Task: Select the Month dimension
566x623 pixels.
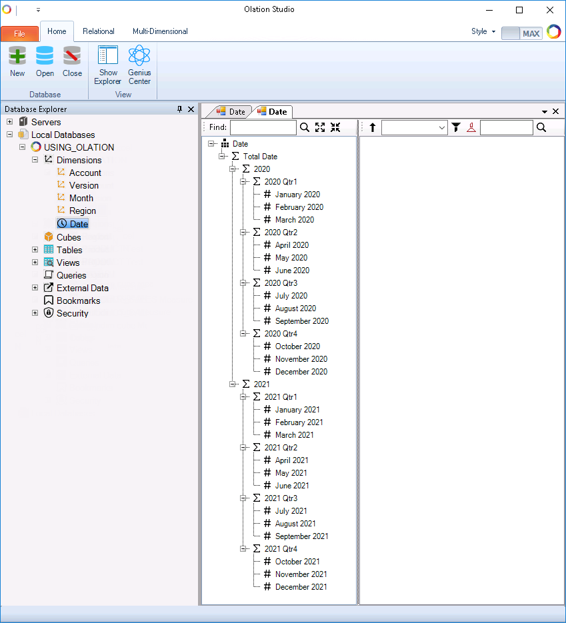Action: tap(81, 199)
